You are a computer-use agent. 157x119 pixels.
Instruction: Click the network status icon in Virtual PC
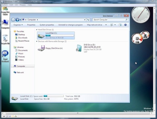tap(16, 116)
